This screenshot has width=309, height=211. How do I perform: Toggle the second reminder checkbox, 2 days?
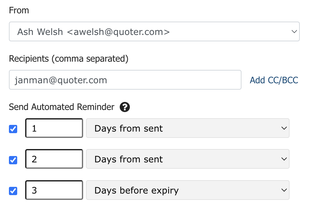13,160
